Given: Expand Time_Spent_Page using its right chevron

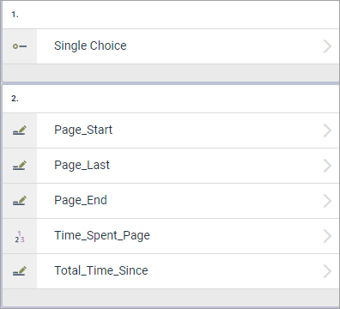Looking at the screenshot, I should click(x=327, y=236).
